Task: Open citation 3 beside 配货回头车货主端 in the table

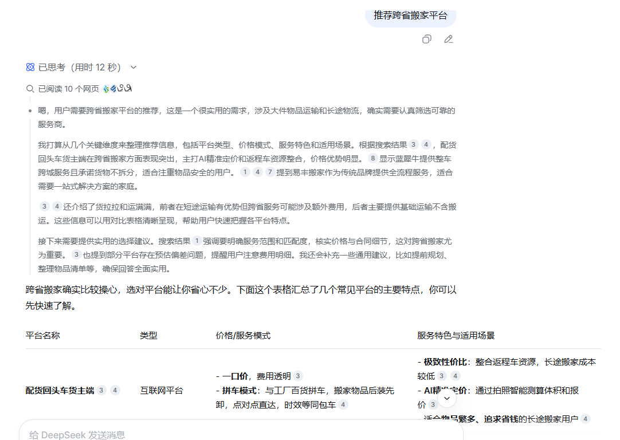Action: 101,391
